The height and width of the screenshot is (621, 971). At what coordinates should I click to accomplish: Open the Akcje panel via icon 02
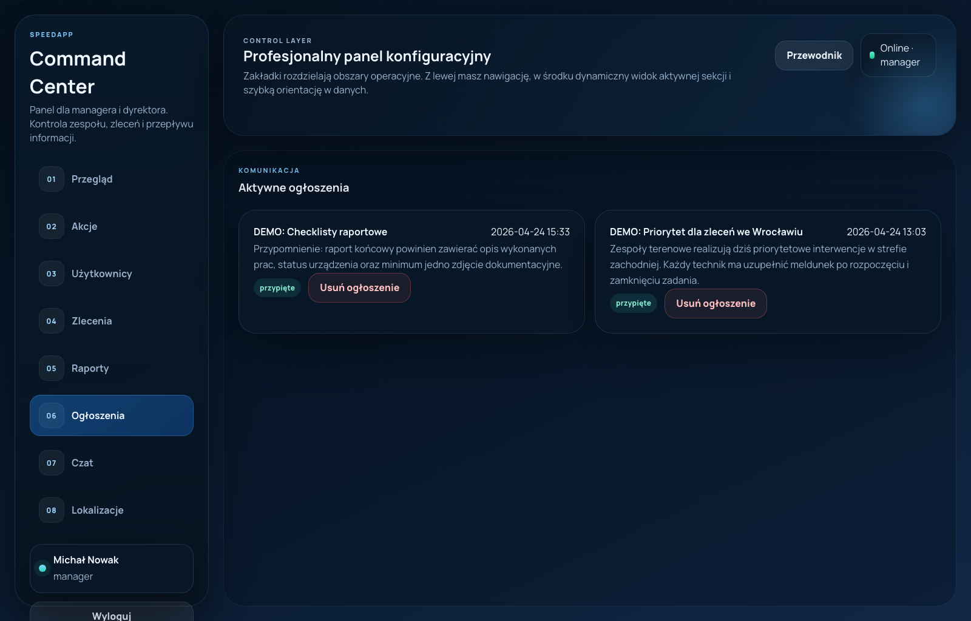51,226
